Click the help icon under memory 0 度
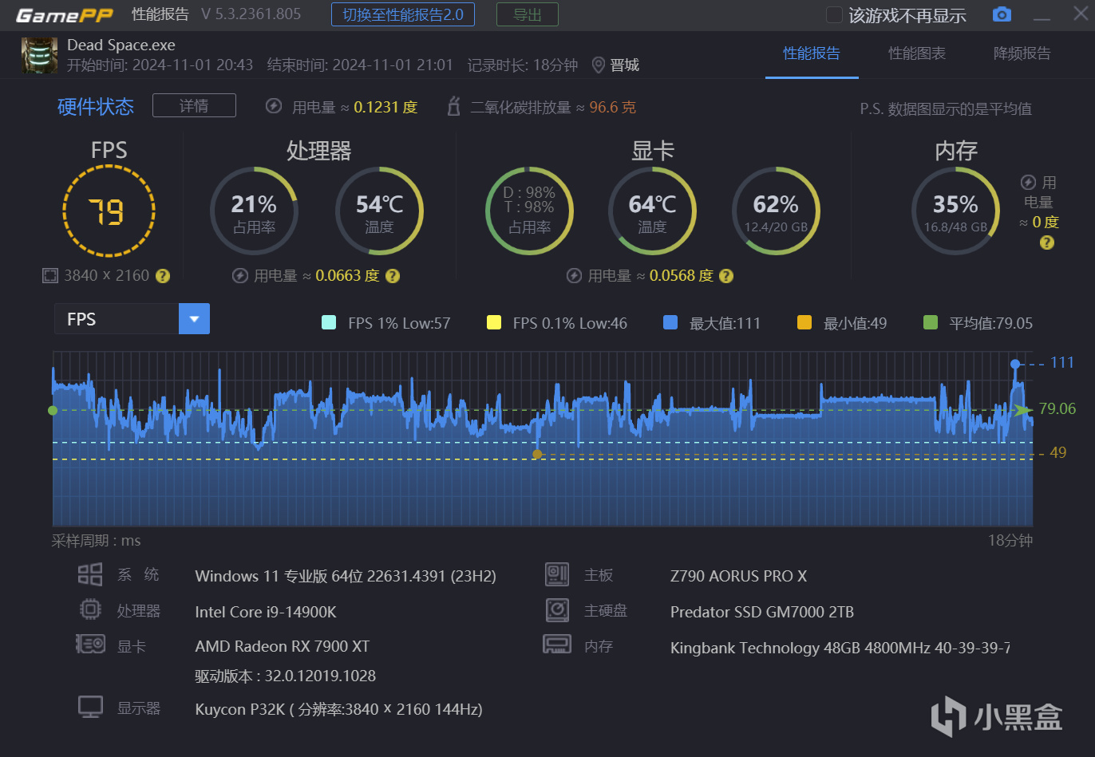The width and height of the screenshot is (1095, 757). pos(1047,242)
